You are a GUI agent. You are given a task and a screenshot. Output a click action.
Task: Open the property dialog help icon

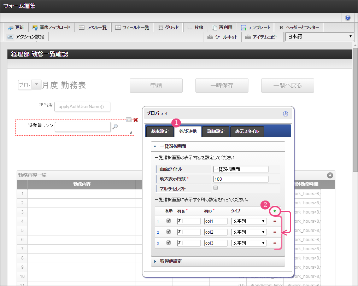click(x=286, y=114)
